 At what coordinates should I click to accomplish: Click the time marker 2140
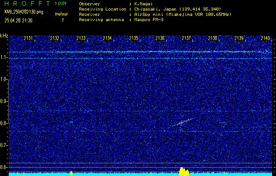pos(265,38)
